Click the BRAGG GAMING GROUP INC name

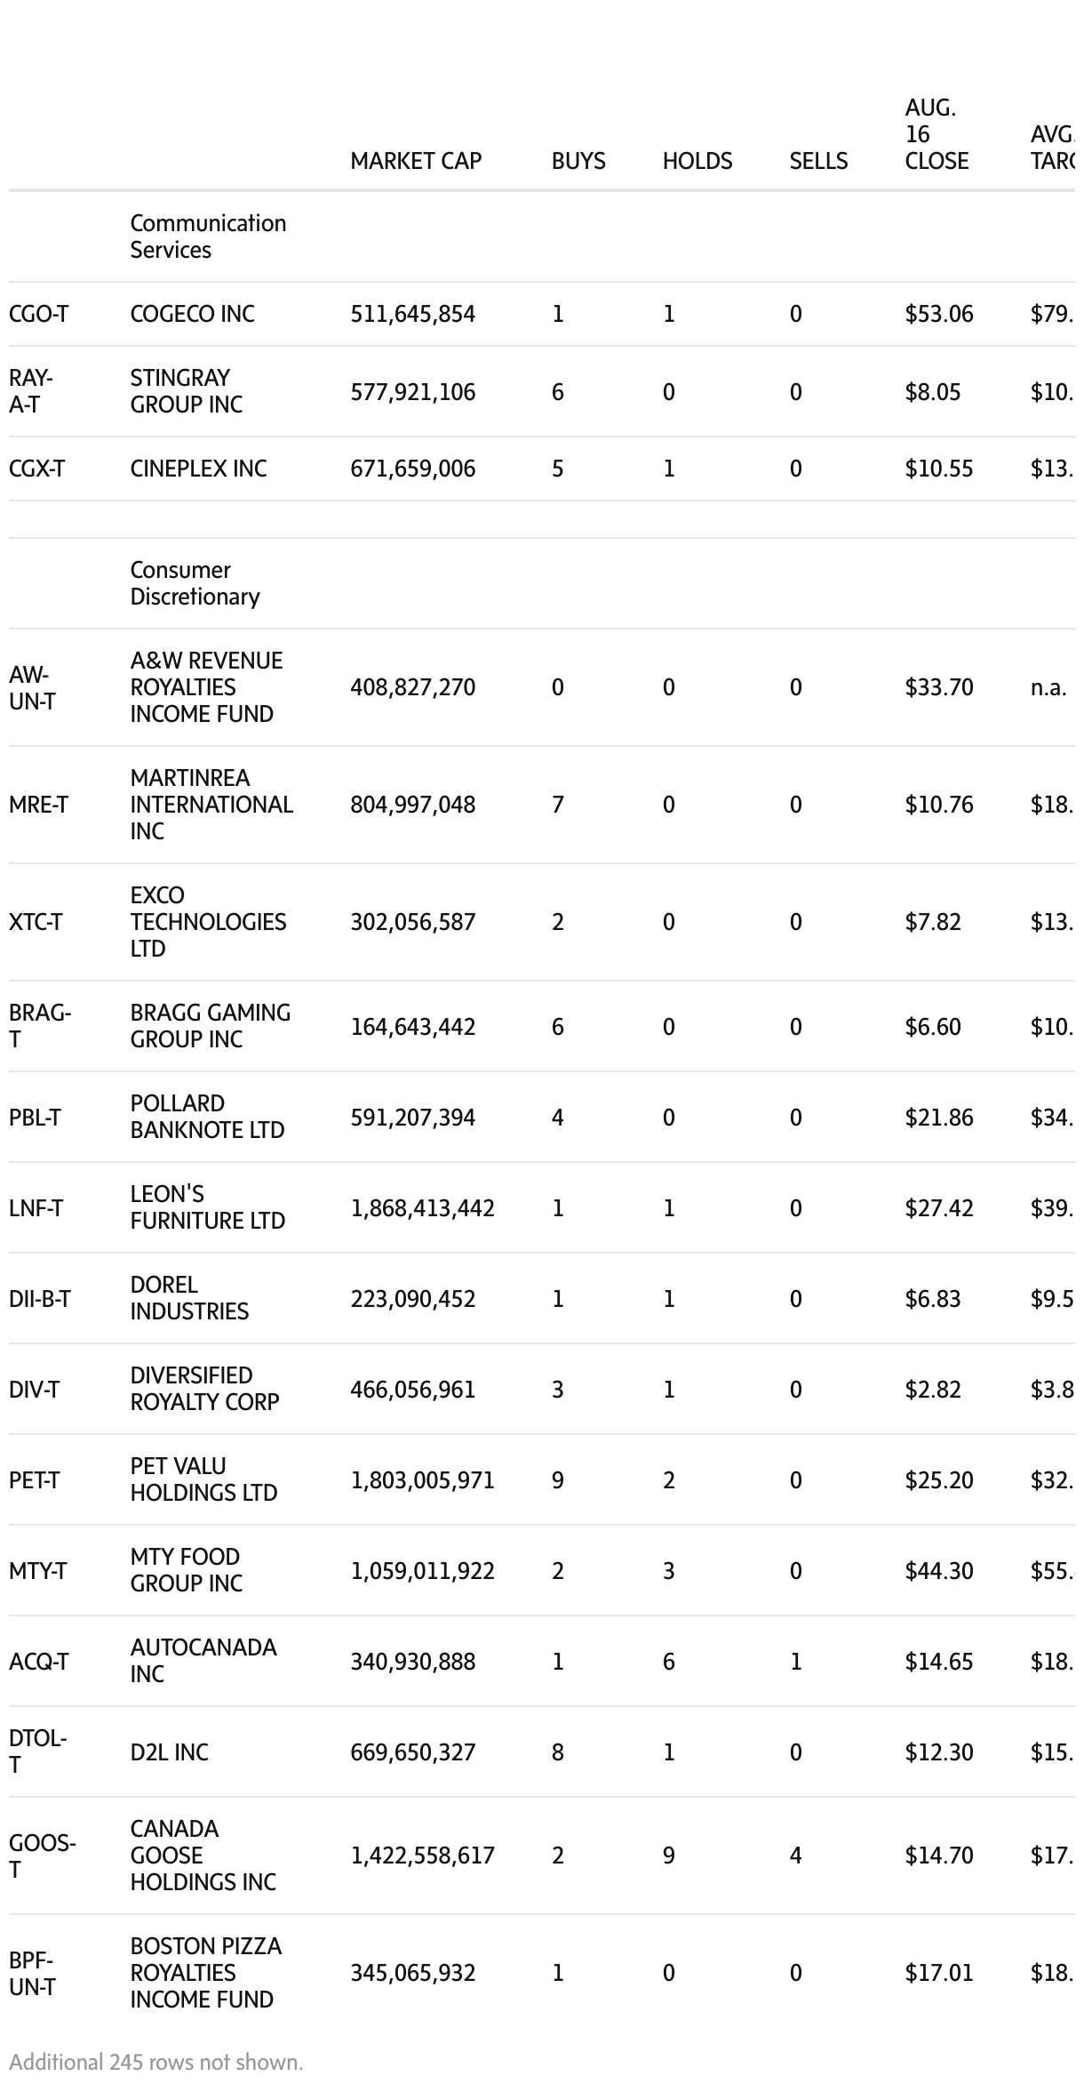(x=210, y=1026)
